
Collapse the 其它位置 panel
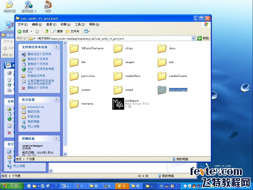[x=56, y=99]
